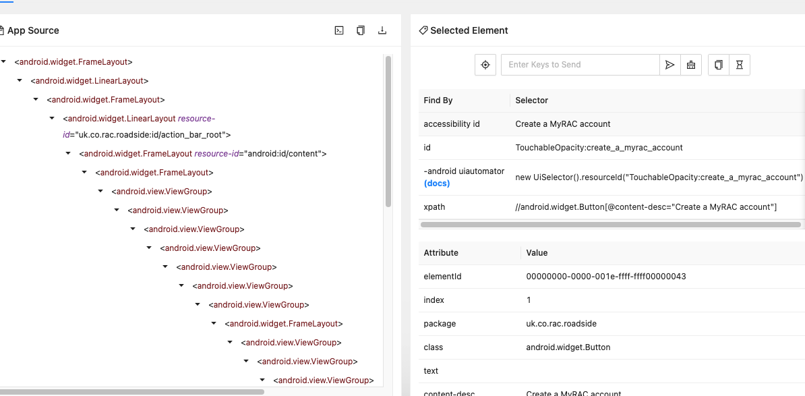Click the package attribute cell

469,324
